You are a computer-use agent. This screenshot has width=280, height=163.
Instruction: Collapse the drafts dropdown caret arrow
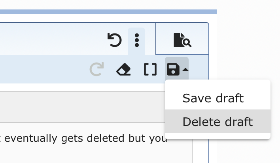(x=185, y=70)
